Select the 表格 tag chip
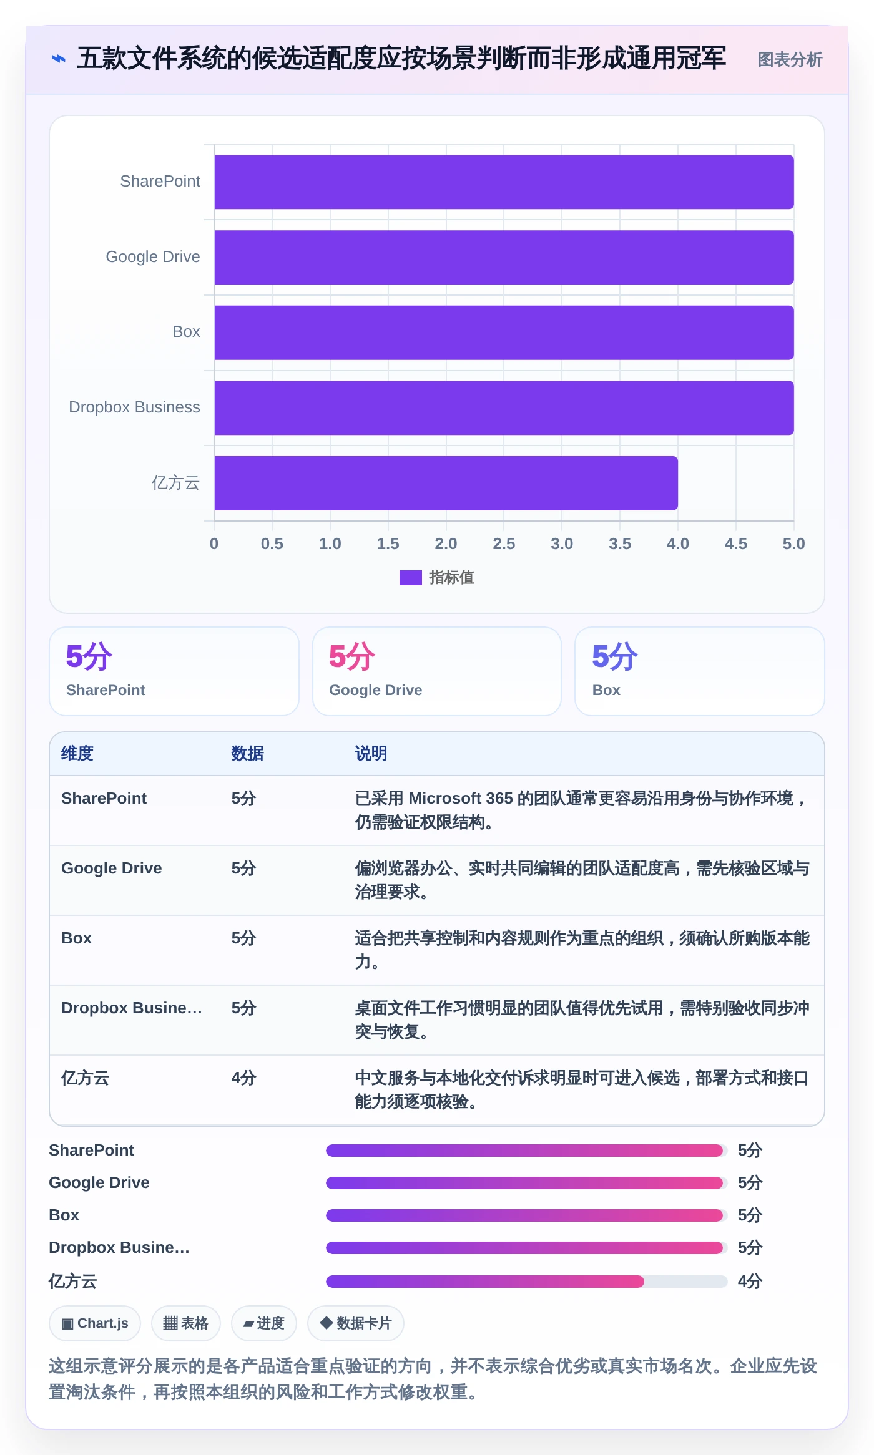This screenshot has height=1455, width=874. tap(186, 1323)
